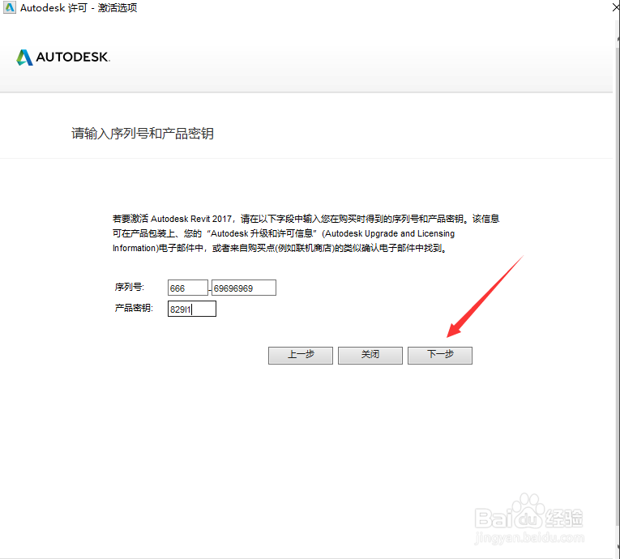Click the Autodesk icon in the title bar
The image size is (620, 559).
click(x=10, y=7)
